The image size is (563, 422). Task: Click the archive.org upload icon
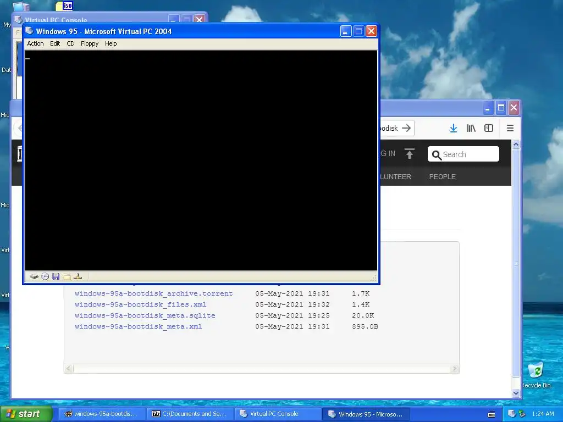pos(409,154)
